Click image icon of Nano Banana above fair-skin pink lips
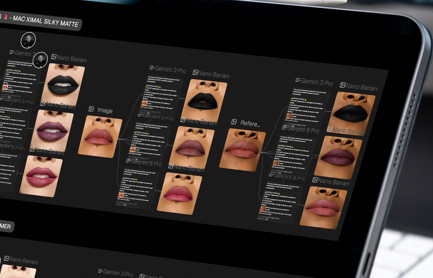Image resolution: width=433 pixels, height=278 pixels. (x=32, y=149)
